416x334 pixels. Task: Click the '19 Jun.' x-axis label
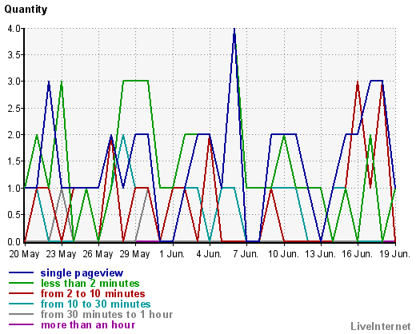(x=394, y=254)
